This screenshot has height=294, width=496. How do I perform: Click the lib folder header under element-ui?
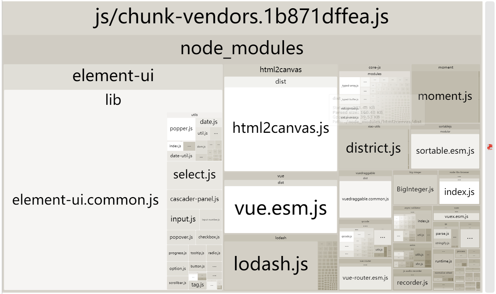point(113,101)
